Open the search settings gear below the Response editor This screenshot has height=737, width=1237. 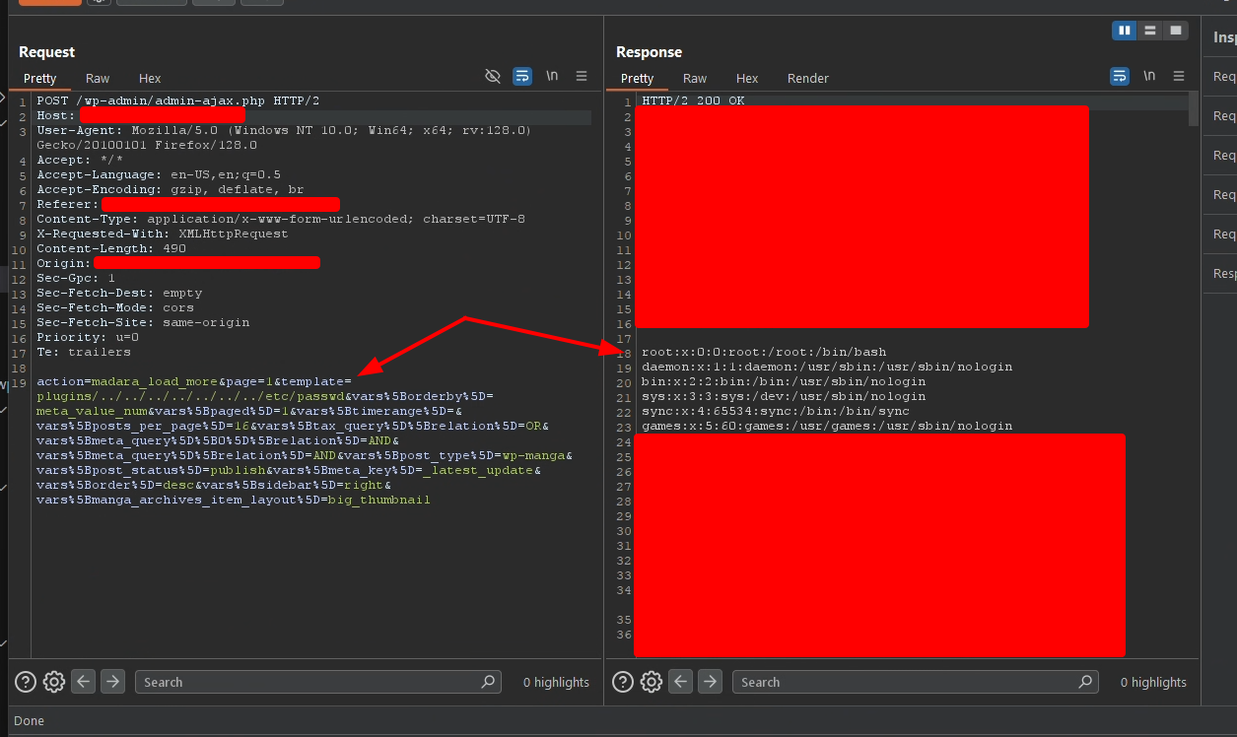pyautogui.click(x=652, y=681)
